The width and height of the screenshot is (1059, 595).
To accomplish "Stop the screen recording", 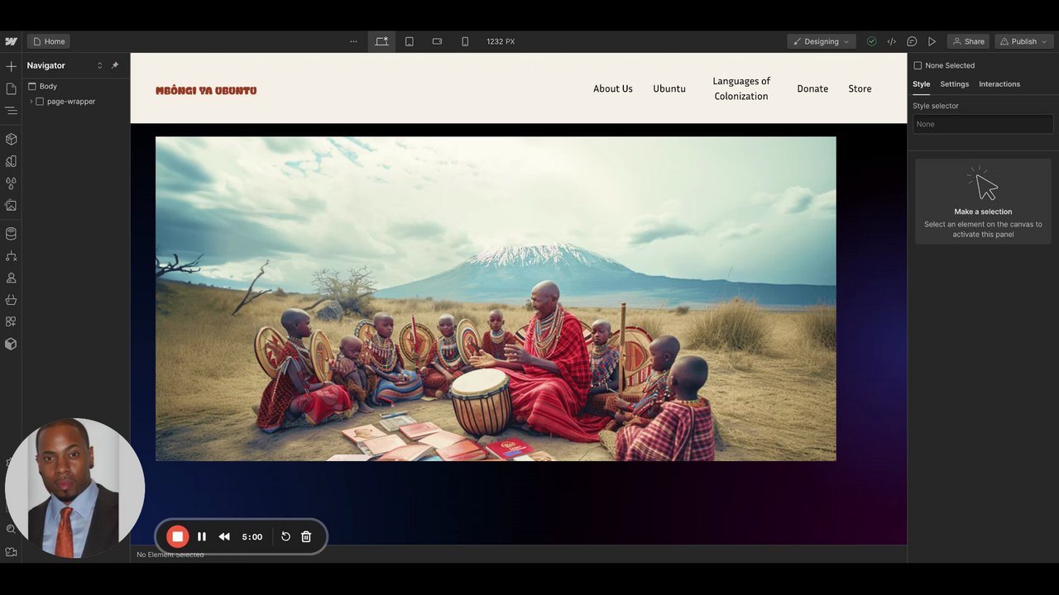I will [177, 536].
